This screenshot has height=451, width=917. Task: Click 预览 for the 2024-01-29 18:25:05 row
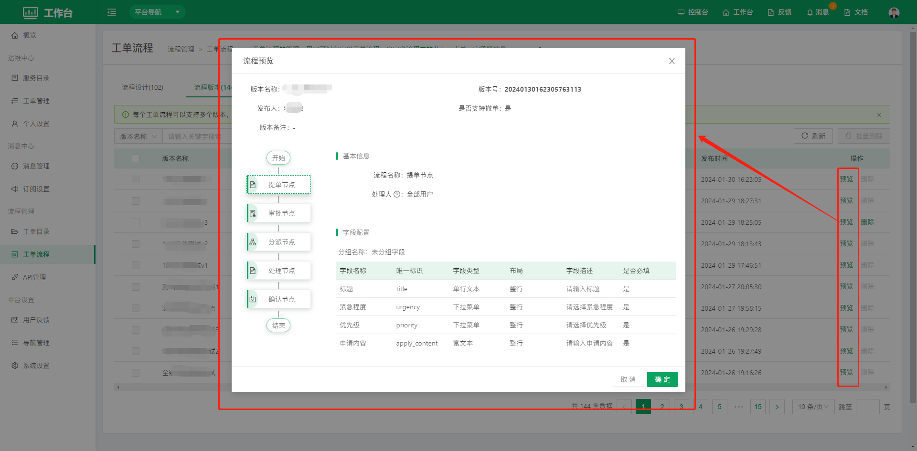846,222
